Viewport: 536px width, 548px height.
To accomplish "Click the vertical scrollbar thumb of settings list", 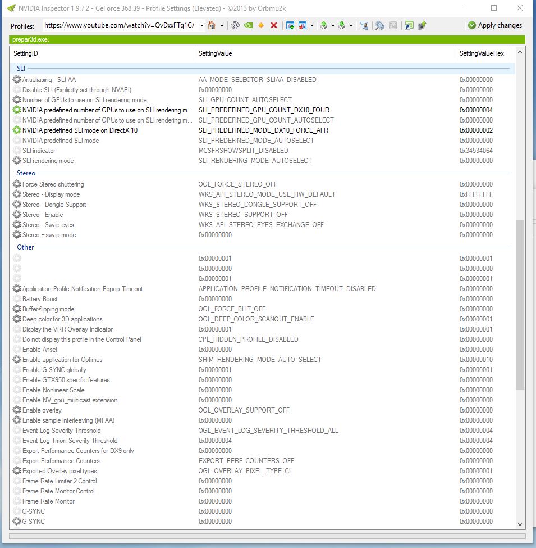I will pos(520,305).
